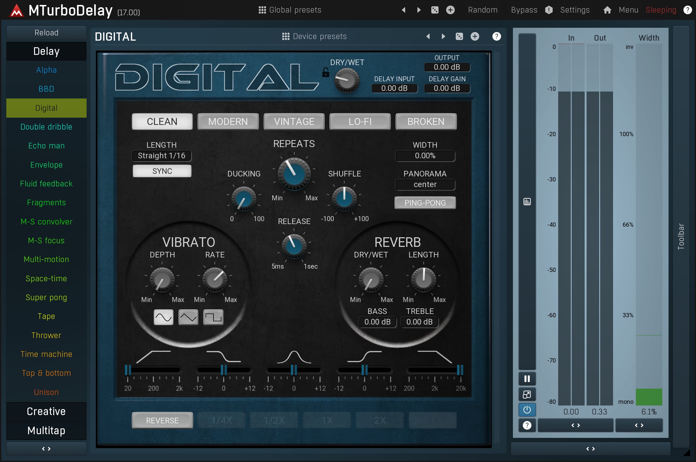This screenshot has height=462, width=696.
Task: Enable the SYNC toggle under Length
Action: pyautogui.click(x=162, y=171)
